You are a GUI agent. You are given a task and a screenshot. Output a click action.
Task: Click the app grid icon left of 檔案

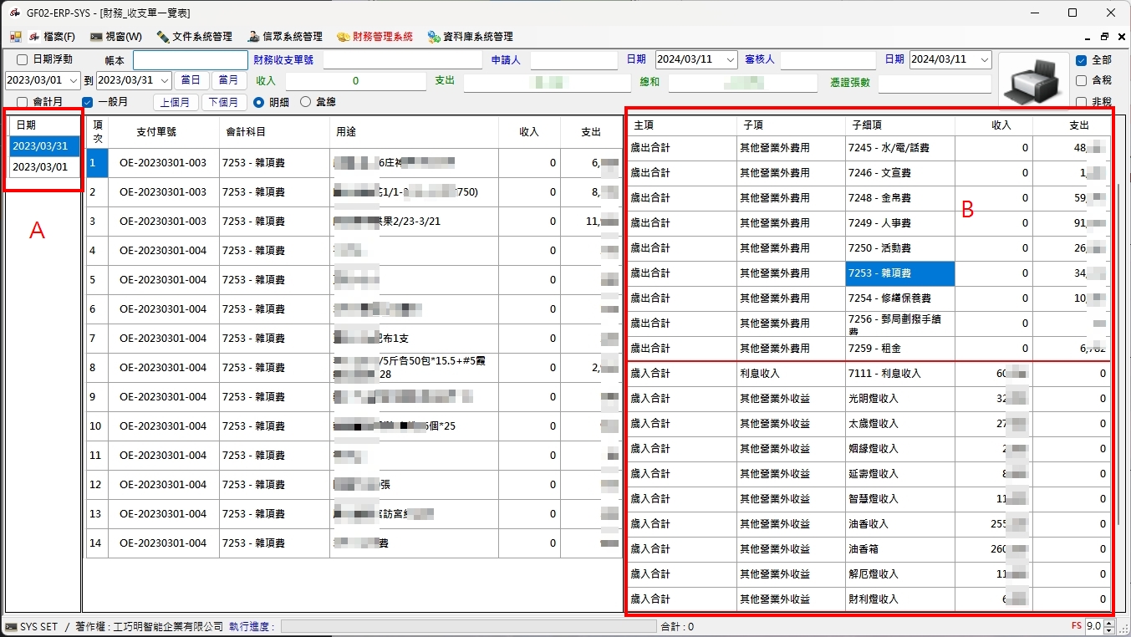click(15, 37)
